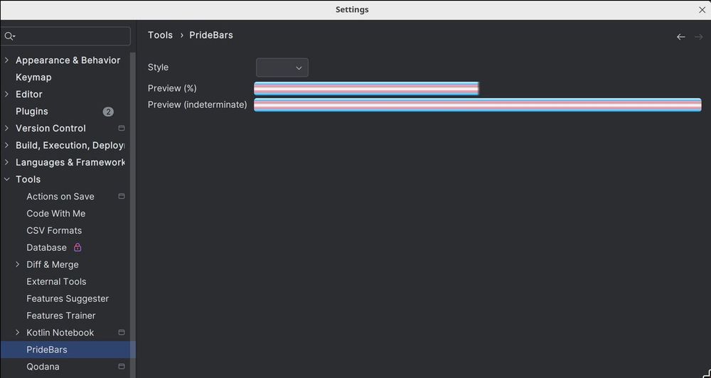Open the Keymap settings page
This screenshot has width=711, height=378.
(x=33, y=77)
